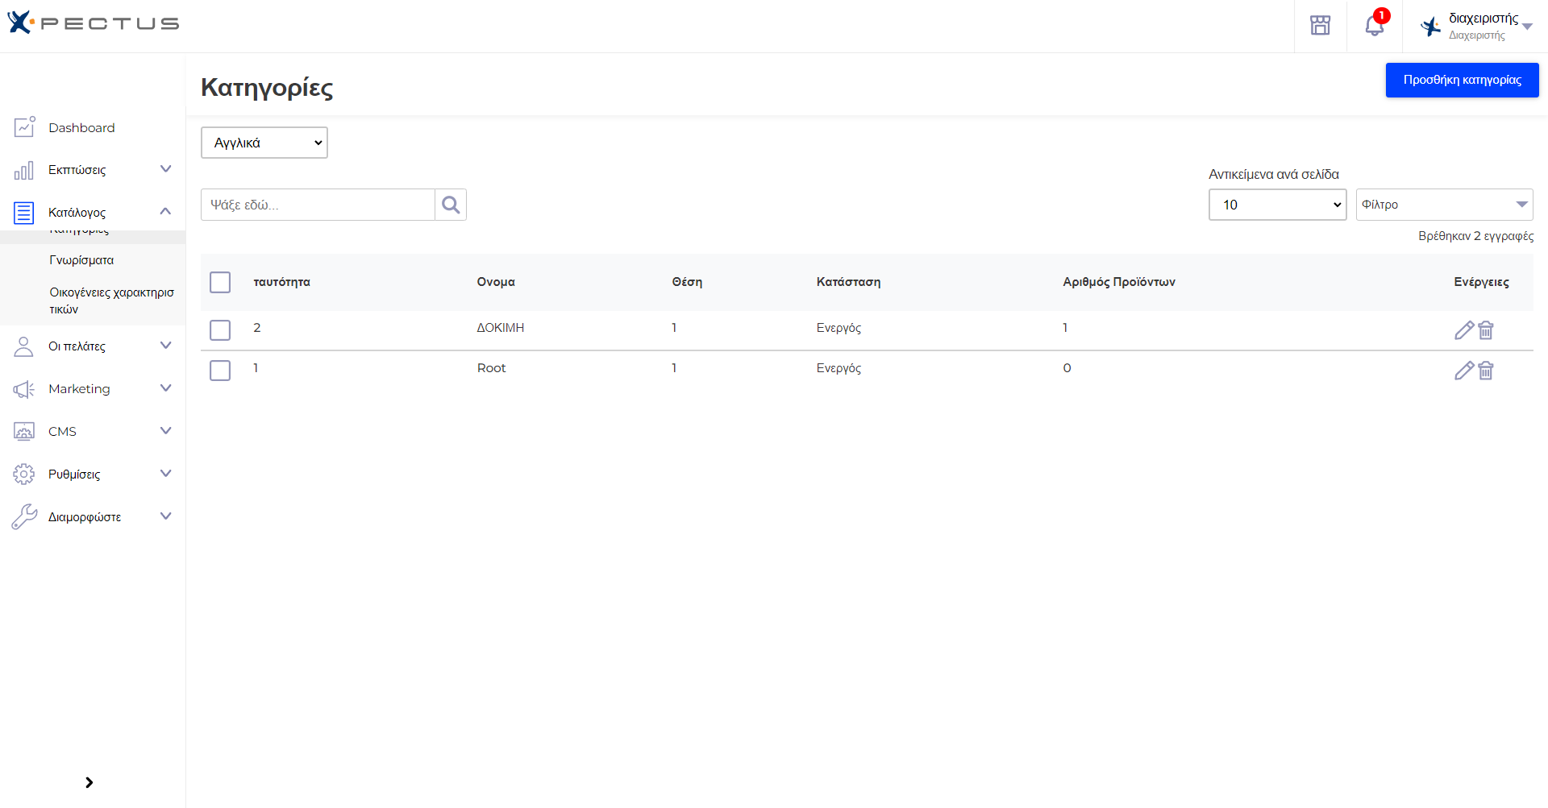Edit the Root category with pencil icon
1548x808 pixels.
(x=1464, y=370)
